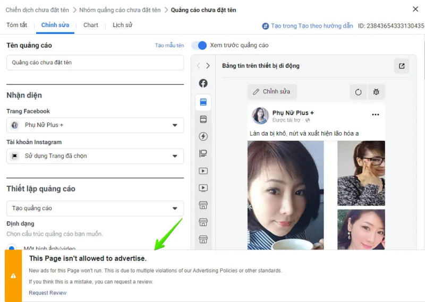Screen dimensions: 425x302
Task: Switch to the Tóm tắt tab
Action: [x=16, y=25]
